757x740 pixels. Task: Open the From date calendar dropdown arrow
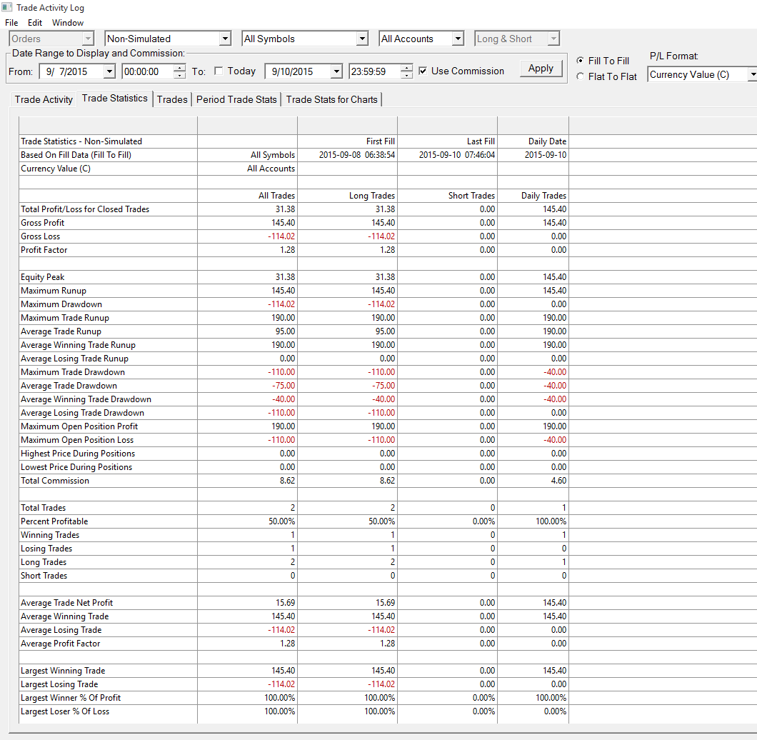tap(109, 71)
